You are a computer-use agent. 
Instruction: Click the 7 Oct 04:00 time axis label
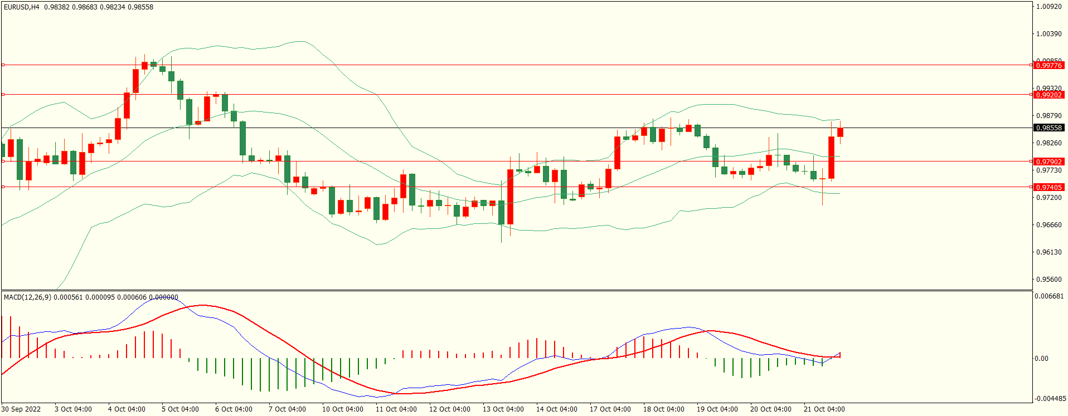click(x=287, y=409)
